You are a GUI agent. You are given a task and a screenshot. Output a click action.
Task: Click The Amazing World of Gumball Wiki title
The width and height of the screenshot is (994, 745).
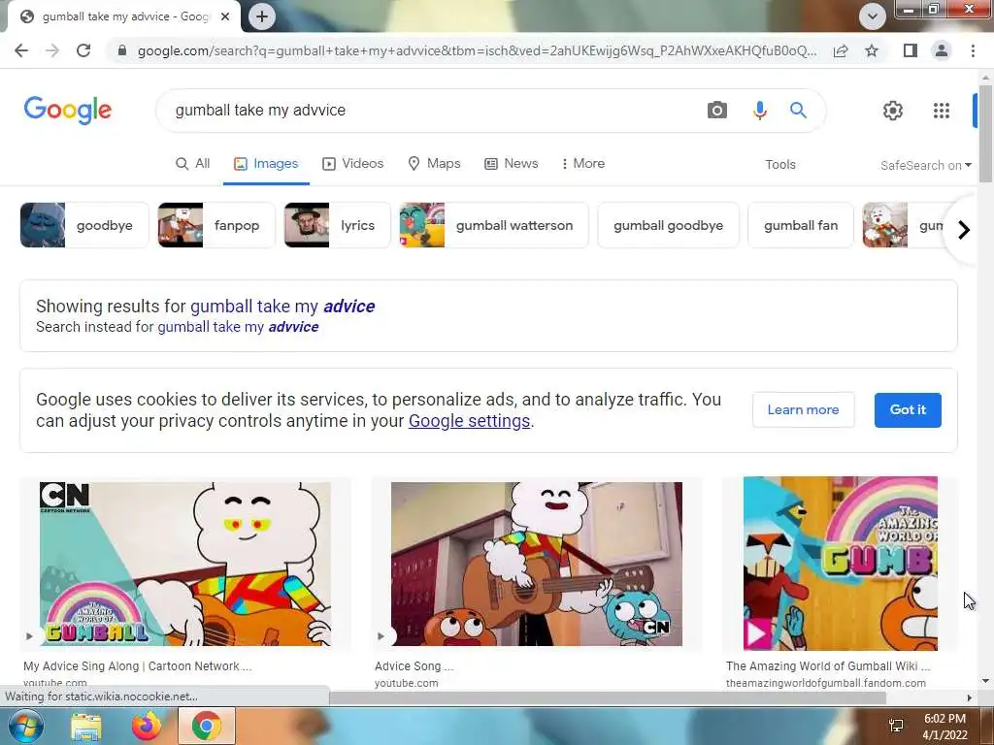click(x=828, y=666)
